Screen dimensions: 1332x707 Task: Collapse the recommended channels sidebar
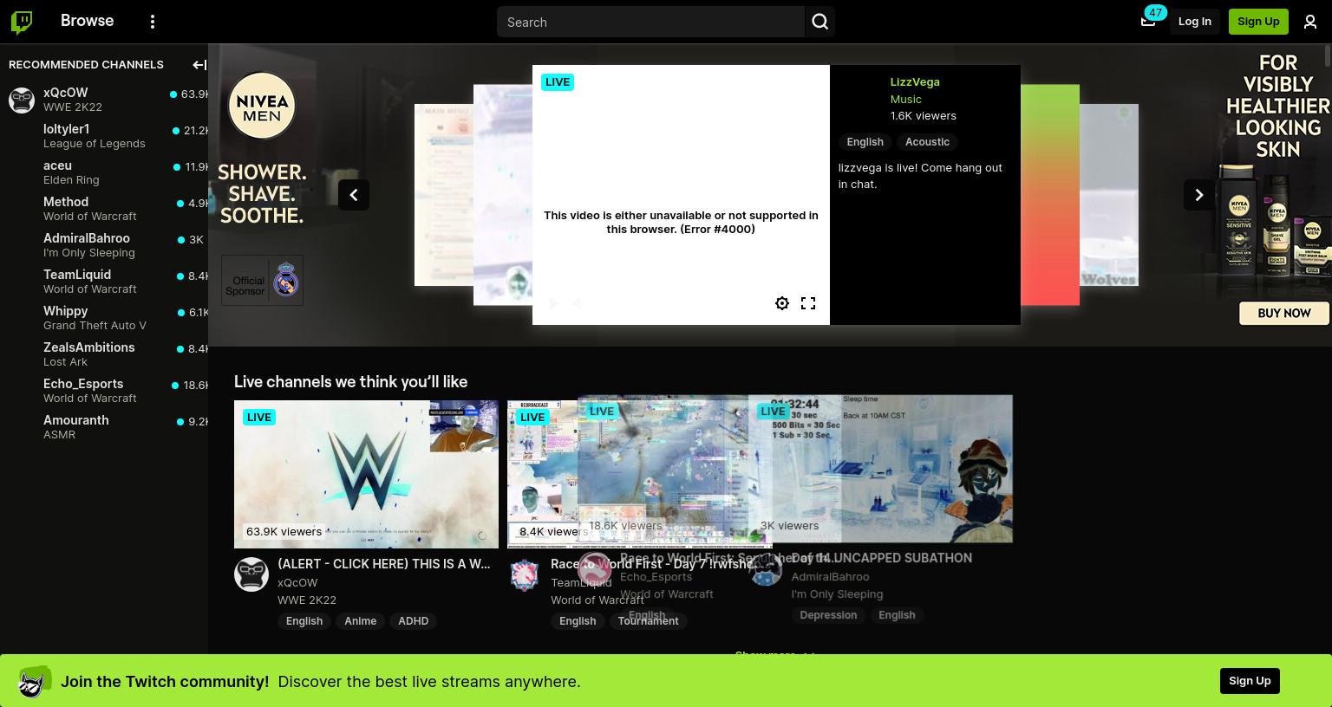coord(199,64)
